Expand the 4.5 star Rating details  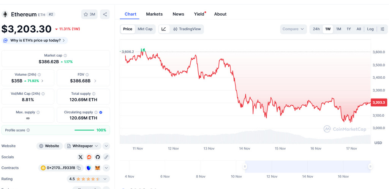pos(106,179)
